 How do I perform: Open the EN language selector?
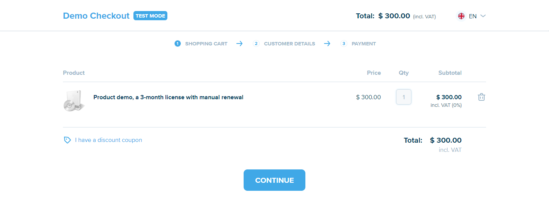(x=473, y=16)
